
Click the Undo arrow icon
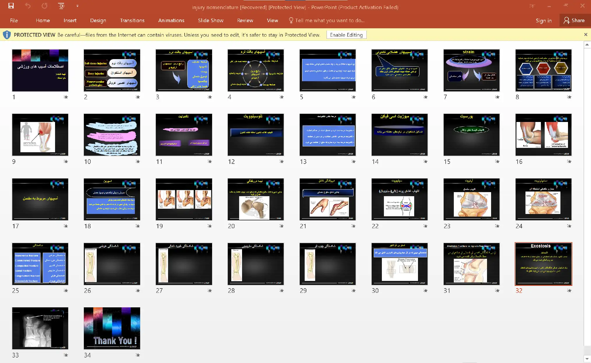[x=28, y=6]
